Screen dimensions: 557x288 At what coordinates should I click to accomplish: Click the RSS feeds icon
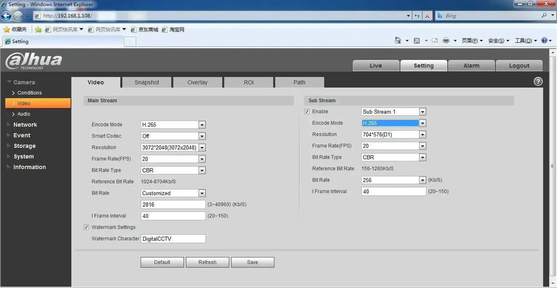point(417,41)
